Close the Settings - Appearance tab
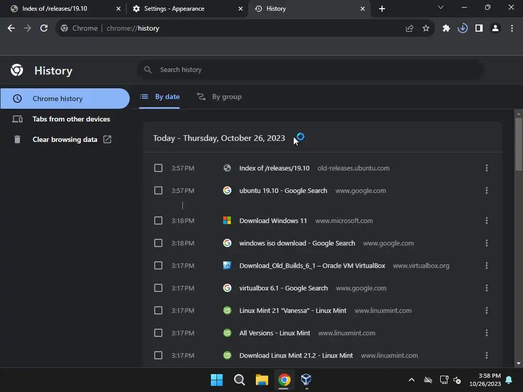Viewport: 523px width, 392px height. pyautogui.click(x=241, y=9)
